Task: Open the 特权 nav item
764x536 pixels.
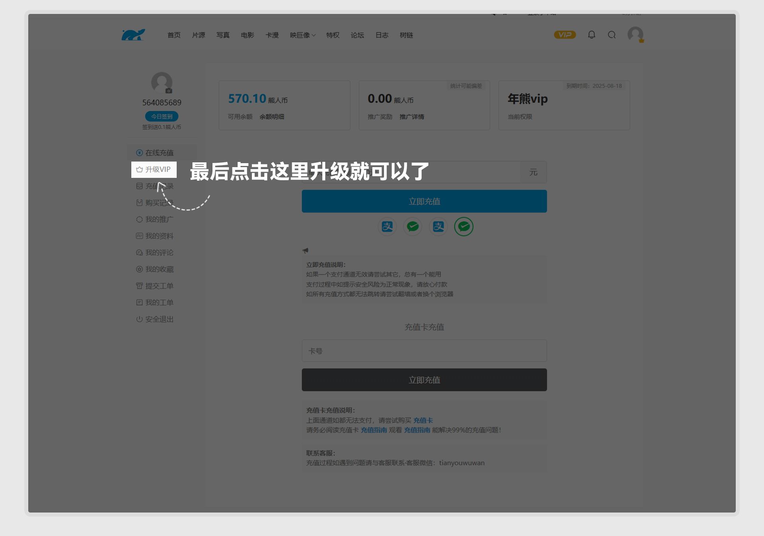Action: [333, 35]
